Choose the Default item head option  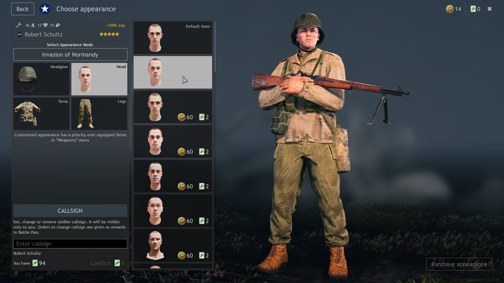click(173, 38)
